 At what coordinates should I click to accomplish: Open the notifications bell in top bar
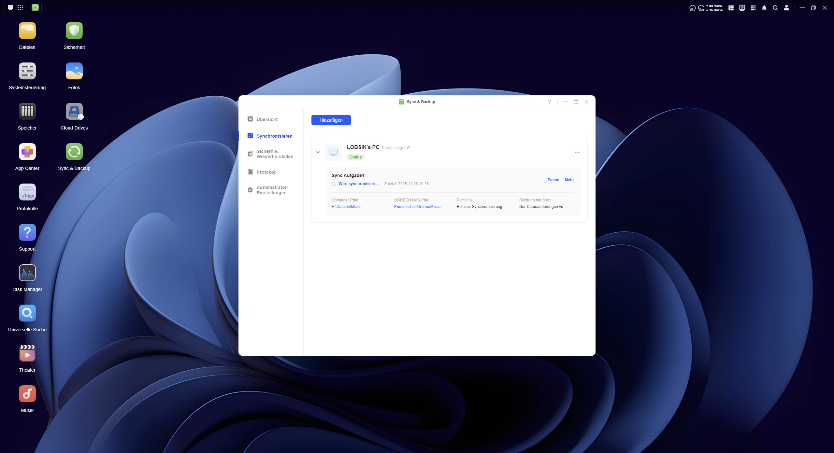pyautogui.click(x=764, y=8)
